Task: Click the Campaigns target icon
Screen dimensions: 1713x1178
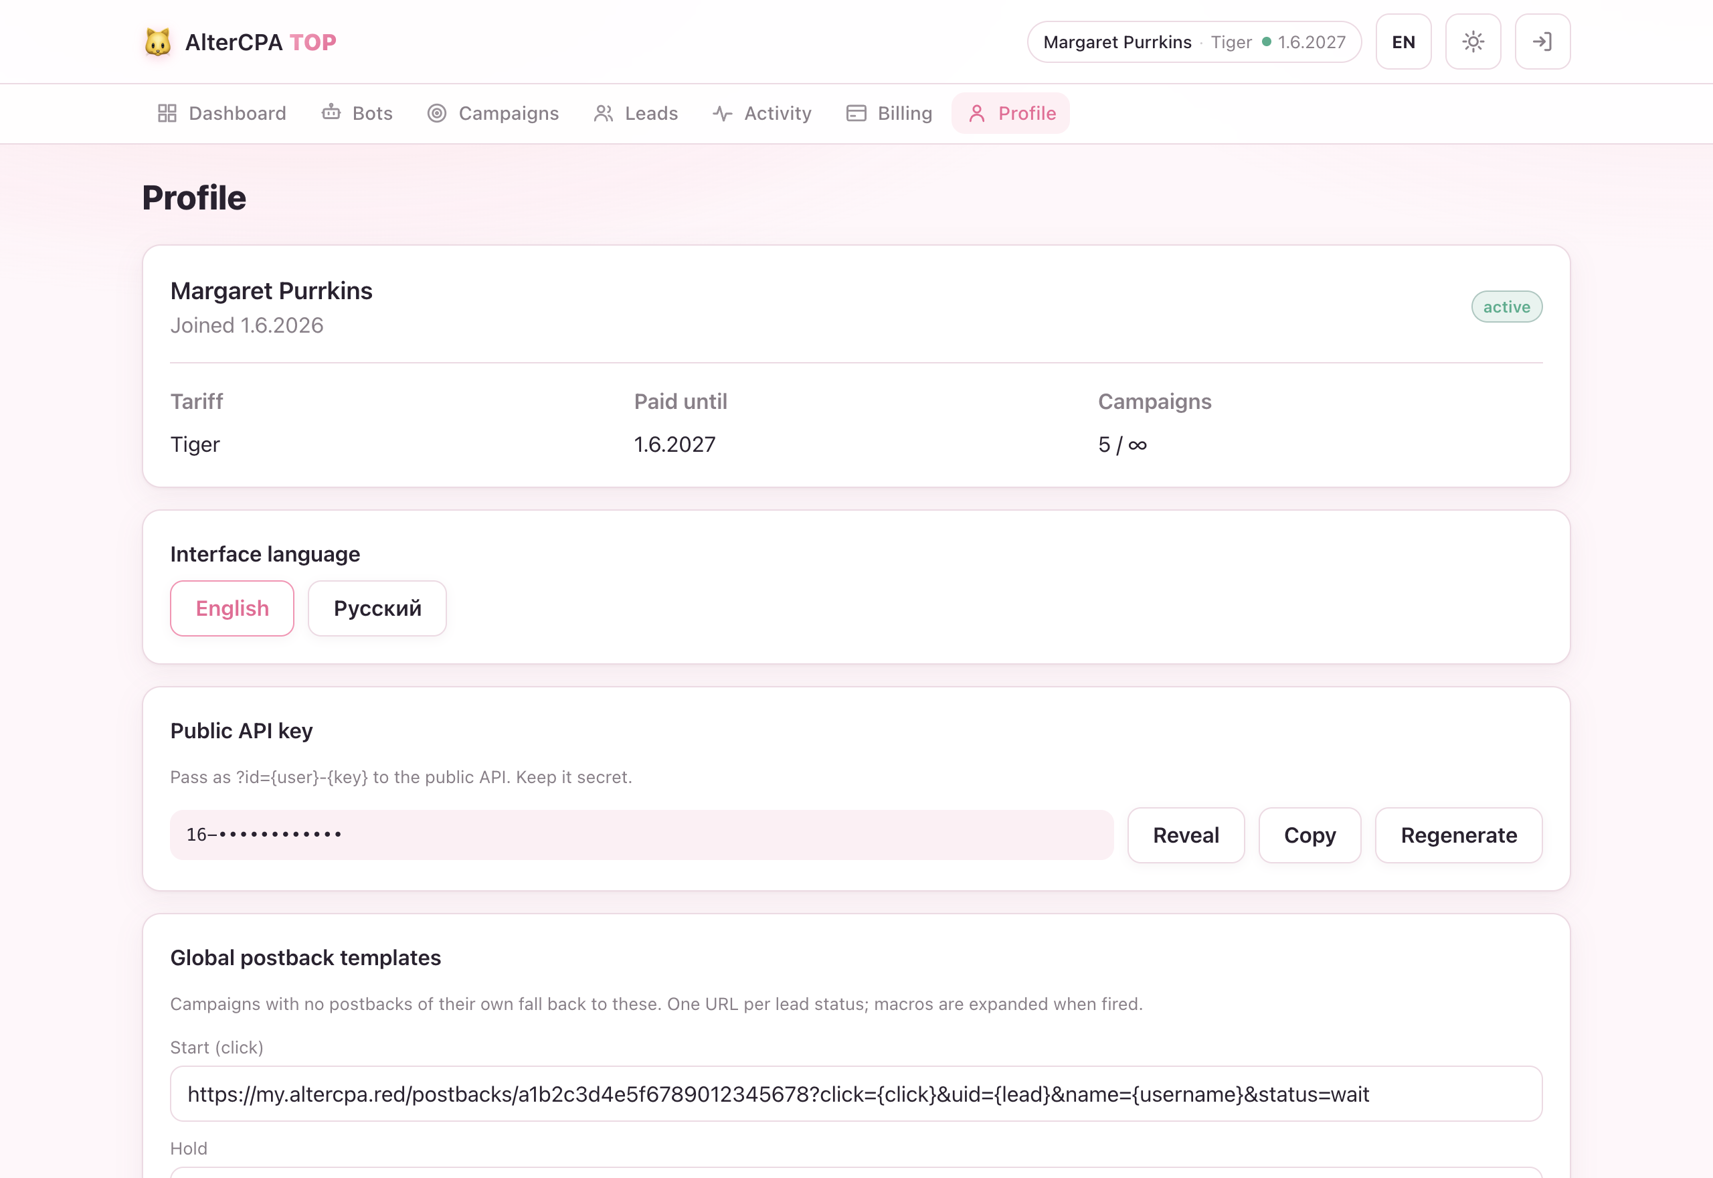Action: point(437,113)
